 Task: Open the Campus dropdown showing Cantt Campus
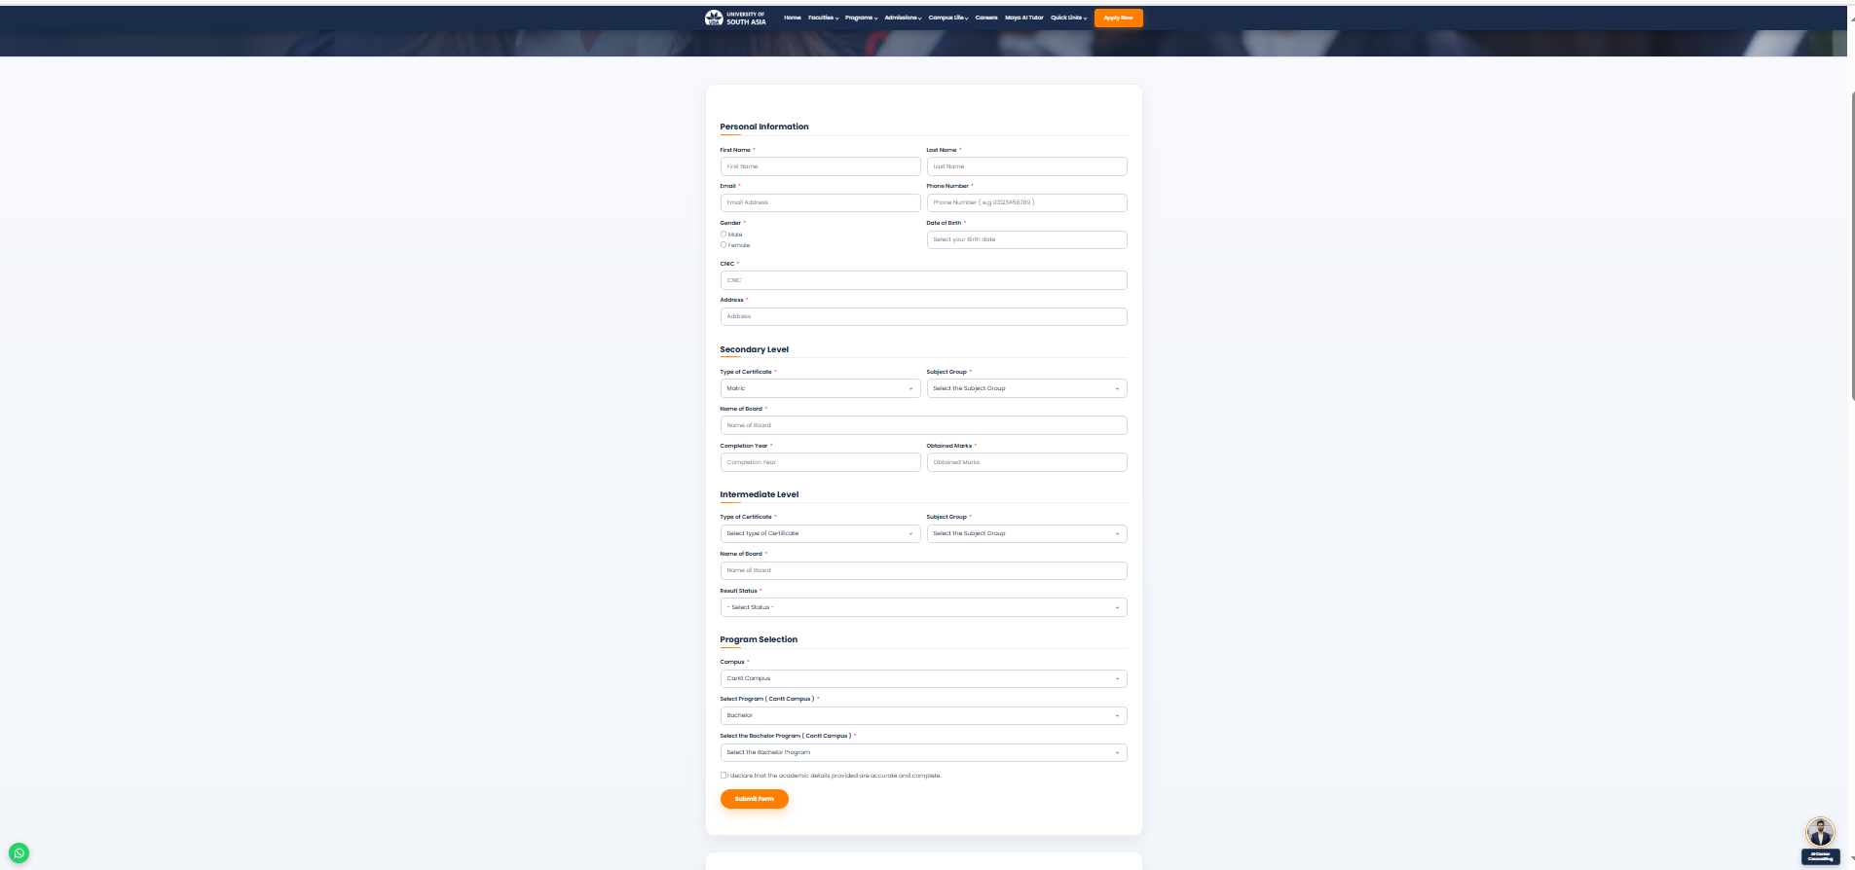923,678
